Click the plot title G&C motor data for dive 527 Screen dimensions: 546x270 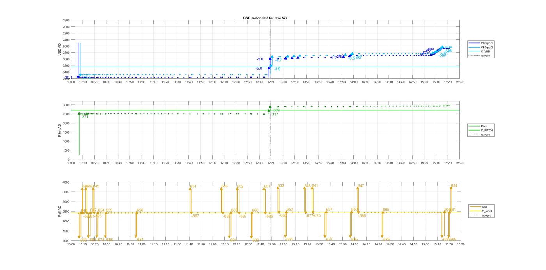(x=265, y=18)
